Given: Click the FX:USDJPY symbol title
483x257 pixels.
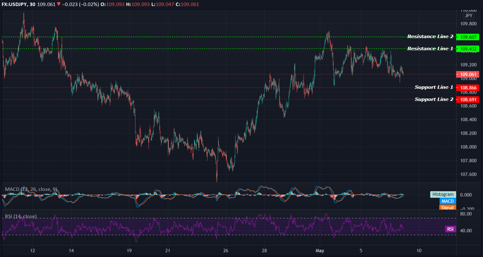Looking at the screenshot, I should coord(14,4).
